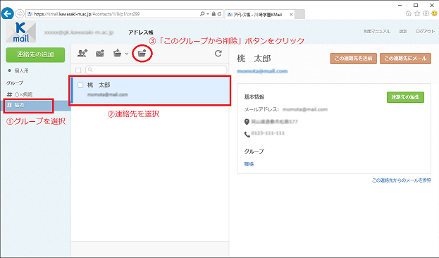The height and width of the screenshot is (258, 439).
Task: Click the address bar search magnifier
Action: click(x=202, y=13)
